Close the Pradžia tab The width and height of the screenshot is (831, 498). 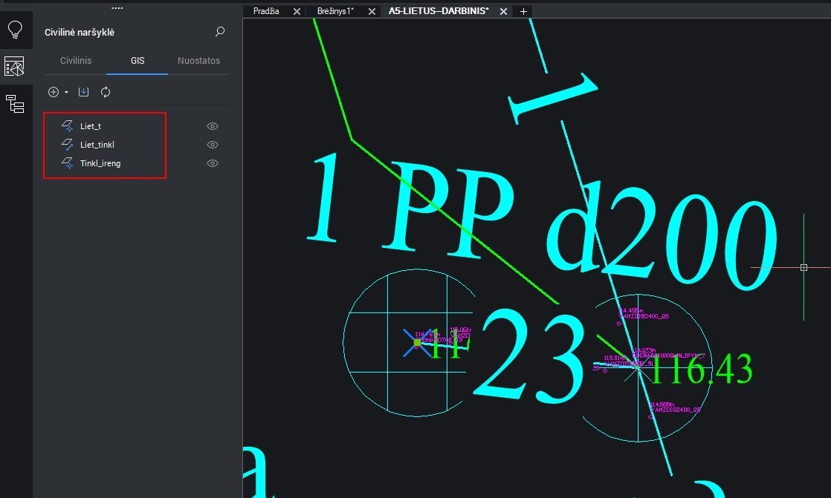(x=297, y=11)
